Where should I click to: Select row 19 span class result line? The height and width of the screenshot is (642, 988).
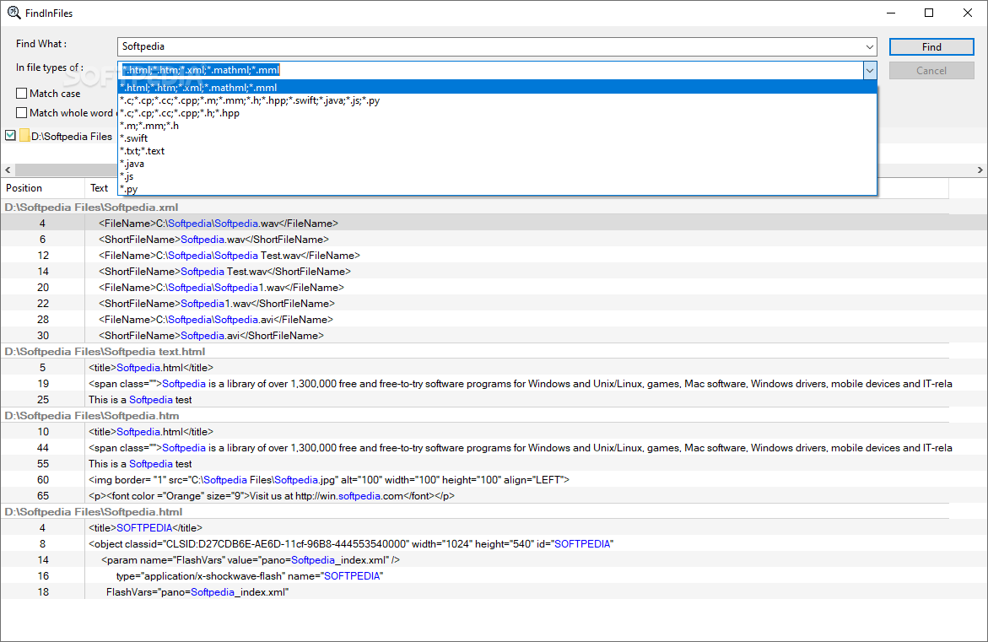(494, 384)
